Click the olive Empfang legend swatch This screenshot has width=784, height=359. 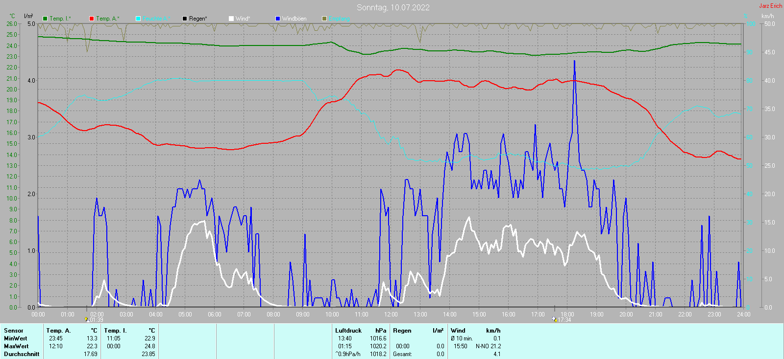[324, 19]
